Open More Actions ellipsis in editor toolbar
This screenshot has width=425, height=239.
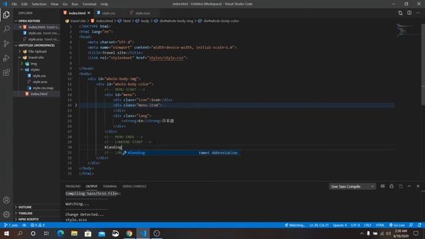[x=418, y=13]
